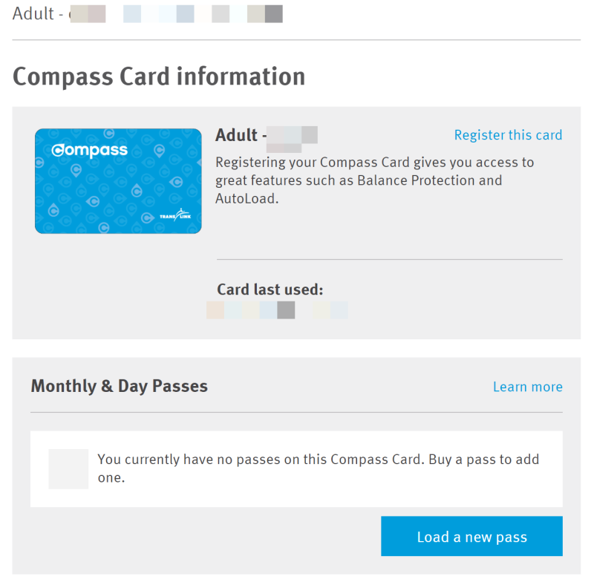The height and width of the screenshot is (582, 594).
Task: Click the Adult text at the page top
Action: click(33, 13)
